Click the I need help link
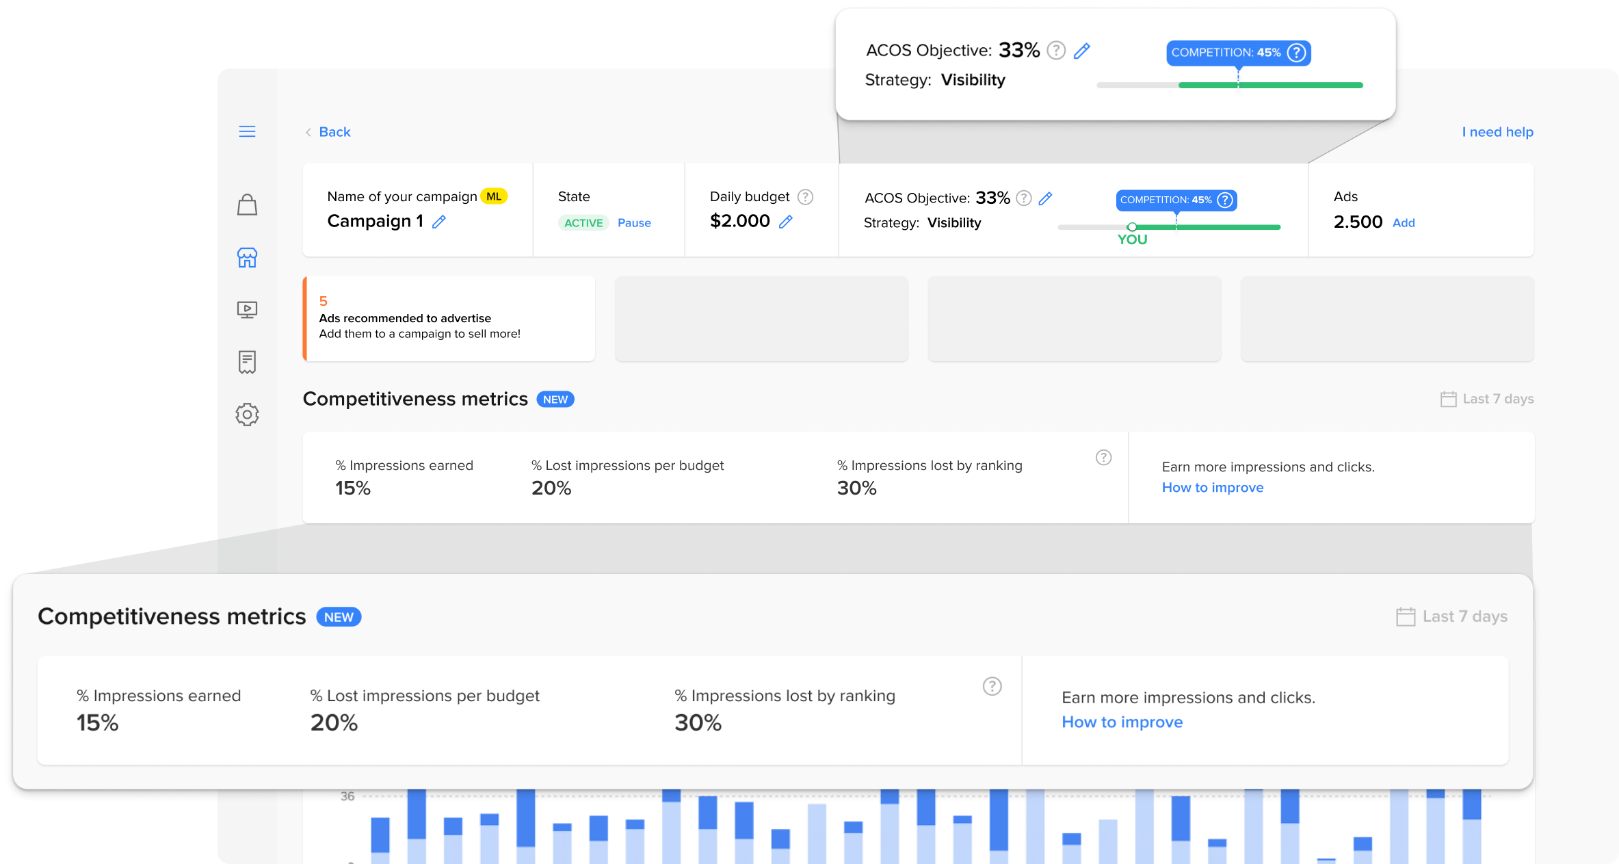1619x864 pixels. tap(1497, 132)
